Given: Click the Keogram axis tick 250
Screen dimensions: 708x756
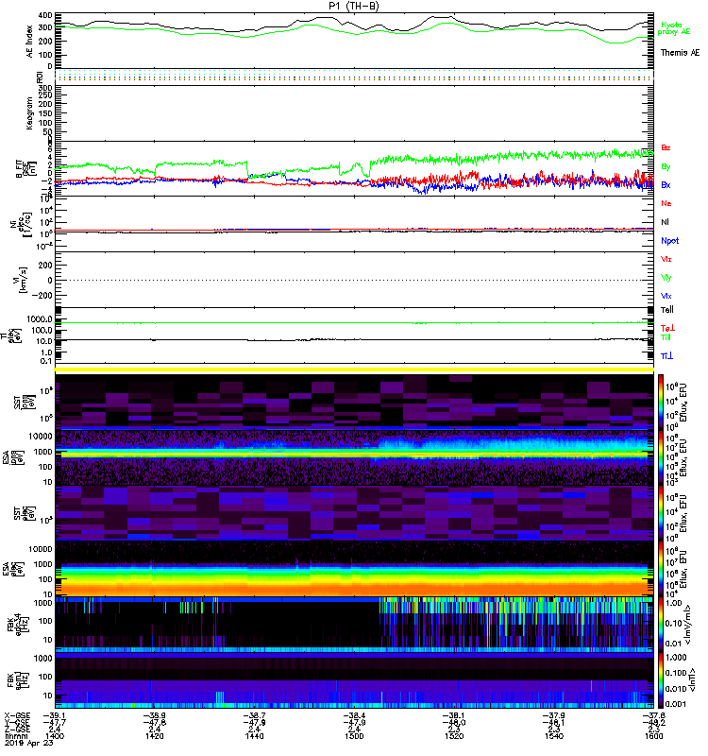Looking at the screenshot, I should (44, 96).
